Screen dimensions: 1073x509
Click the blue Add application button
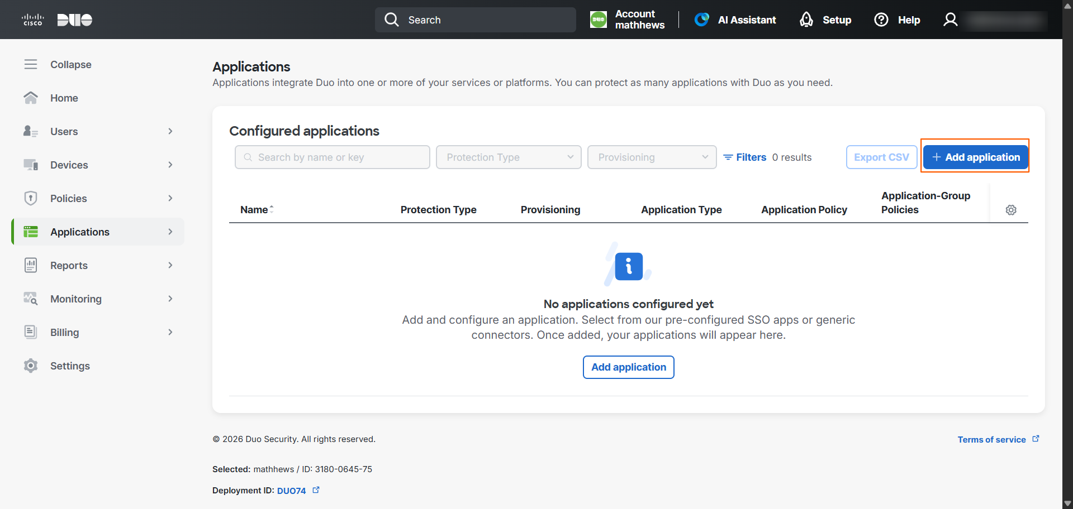(x=975, y=157)
